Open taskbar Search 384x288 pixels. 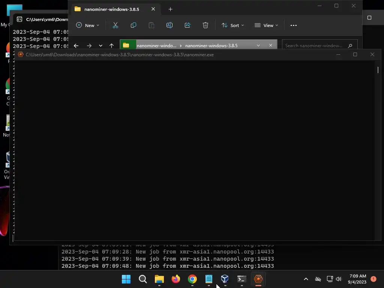tap(143, 279)
